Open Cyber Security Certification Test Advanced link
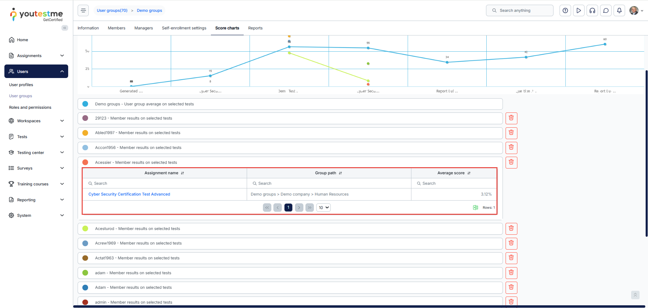 coord(129,194)
